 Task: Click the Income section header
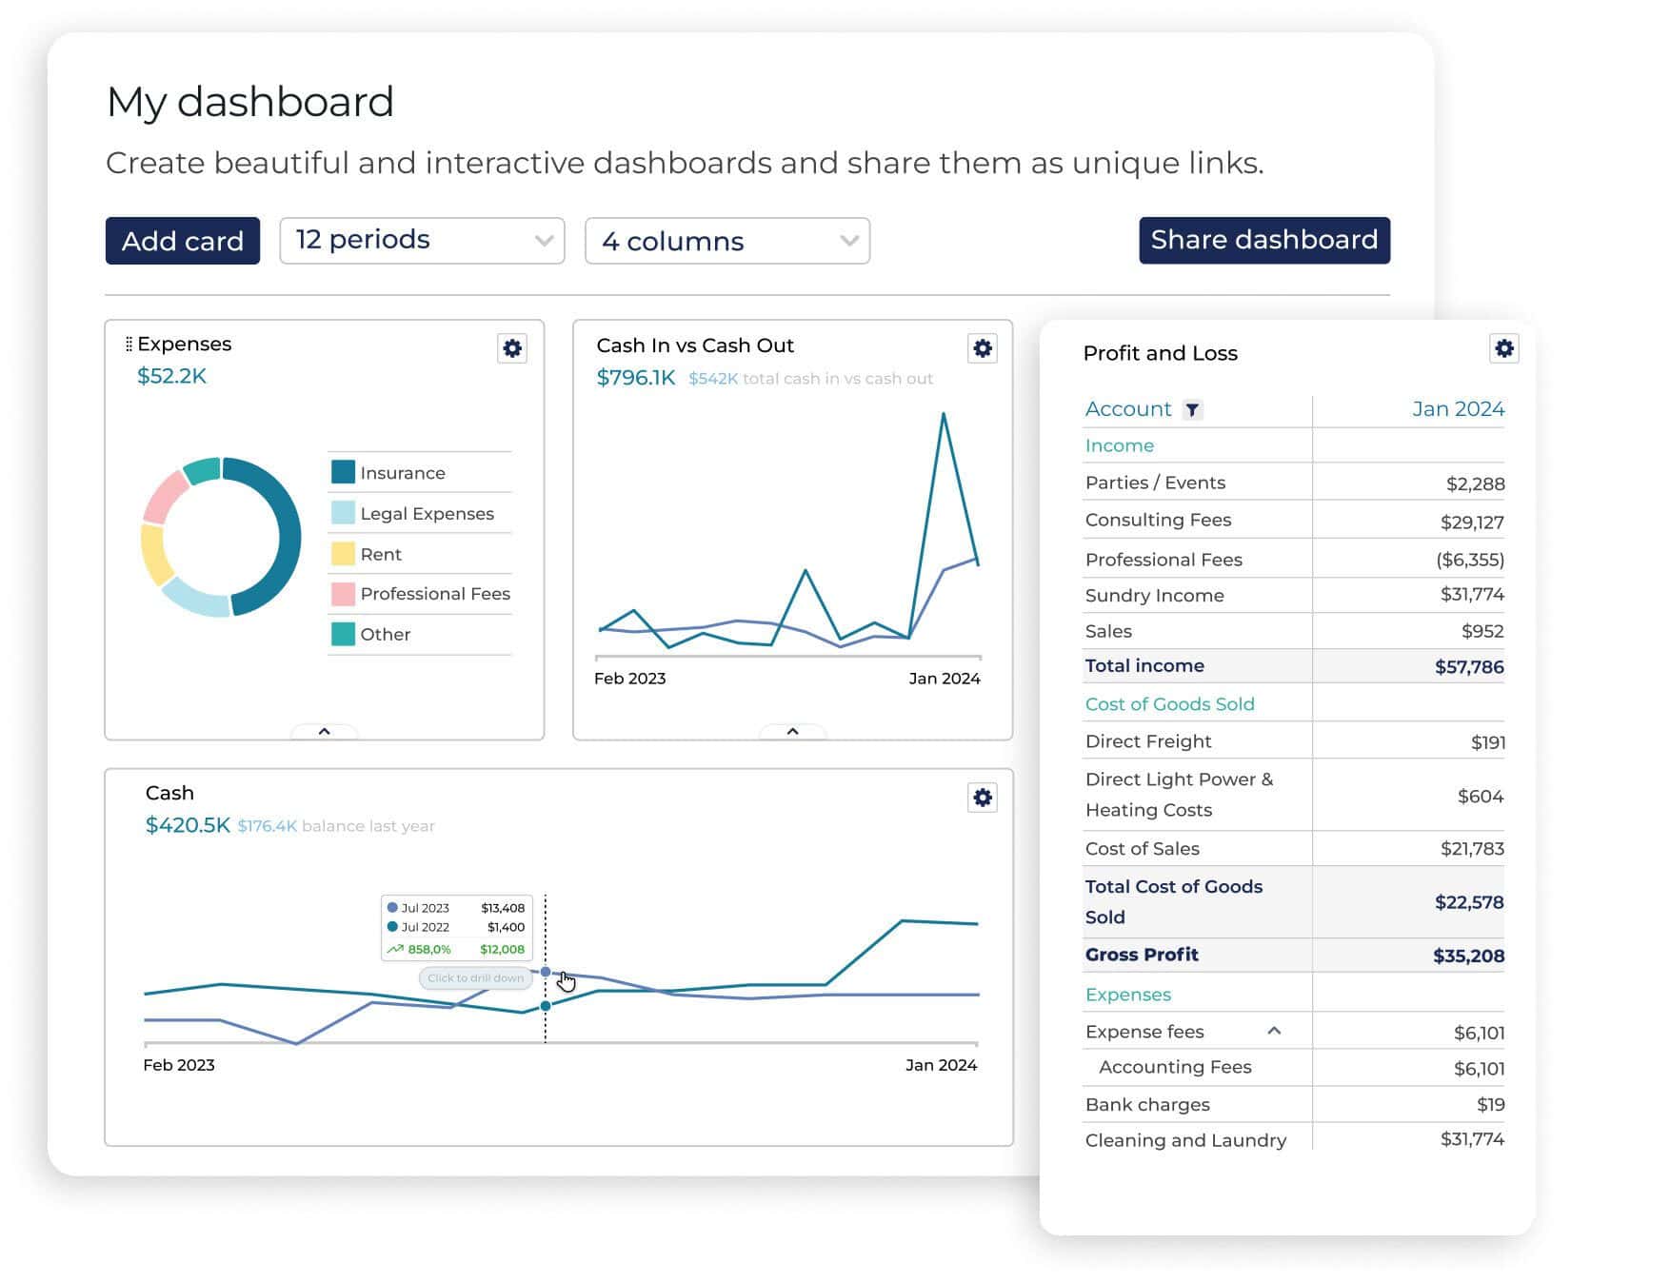tap(1119, 444)
